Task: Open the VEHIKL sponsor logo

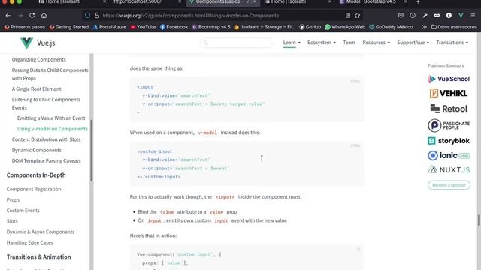Action: click(x=449, y=93)
